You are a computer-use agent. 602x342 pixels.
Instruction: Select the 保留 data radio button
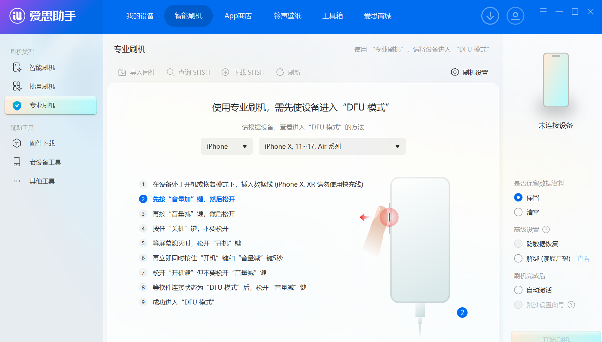click(518, 197)
